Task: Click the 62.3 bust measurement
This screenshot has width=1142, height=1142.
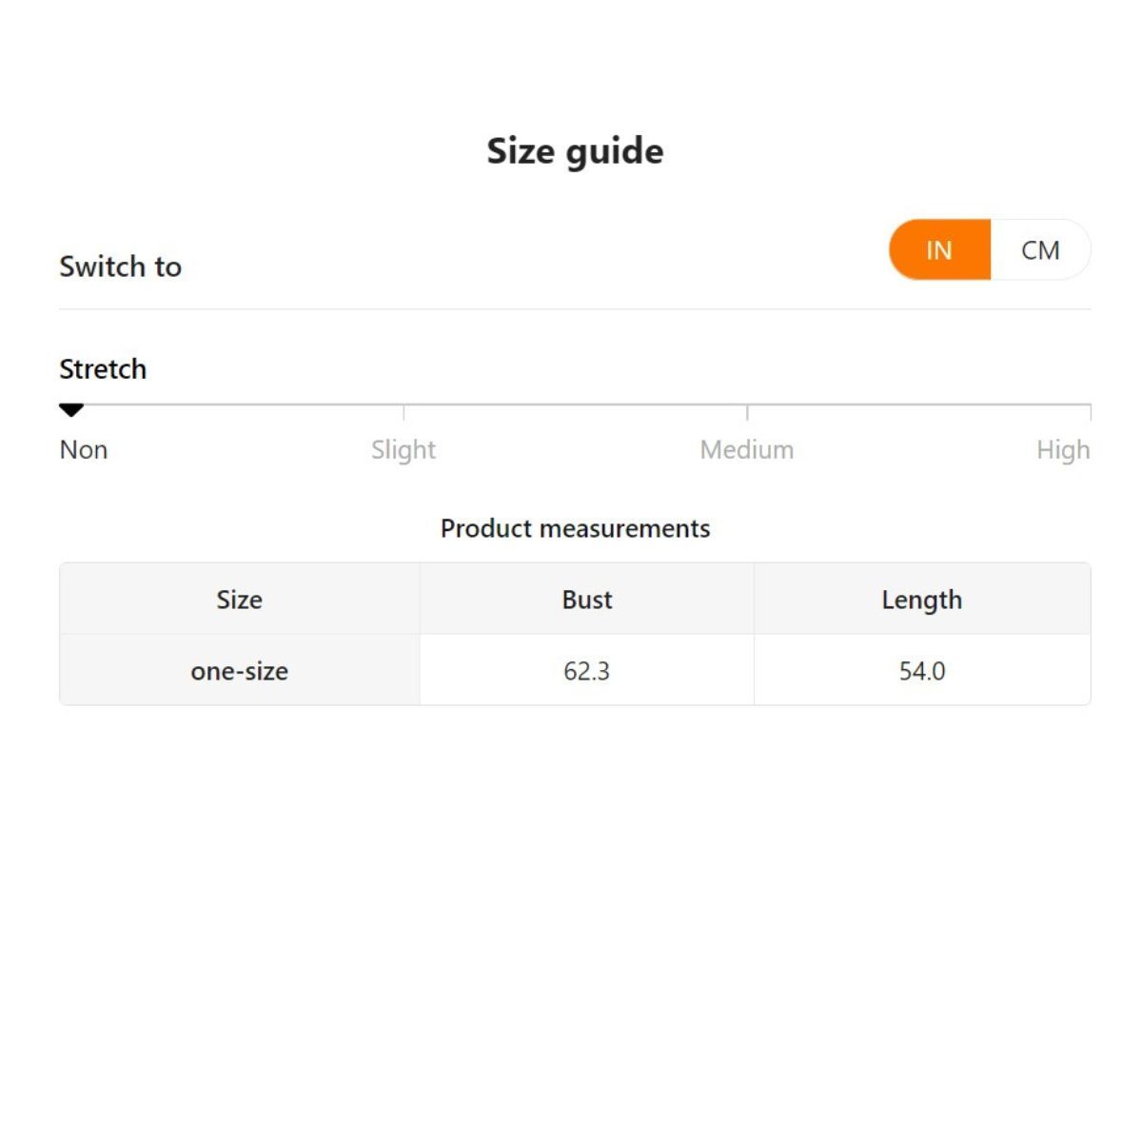Action: [586, 671]
